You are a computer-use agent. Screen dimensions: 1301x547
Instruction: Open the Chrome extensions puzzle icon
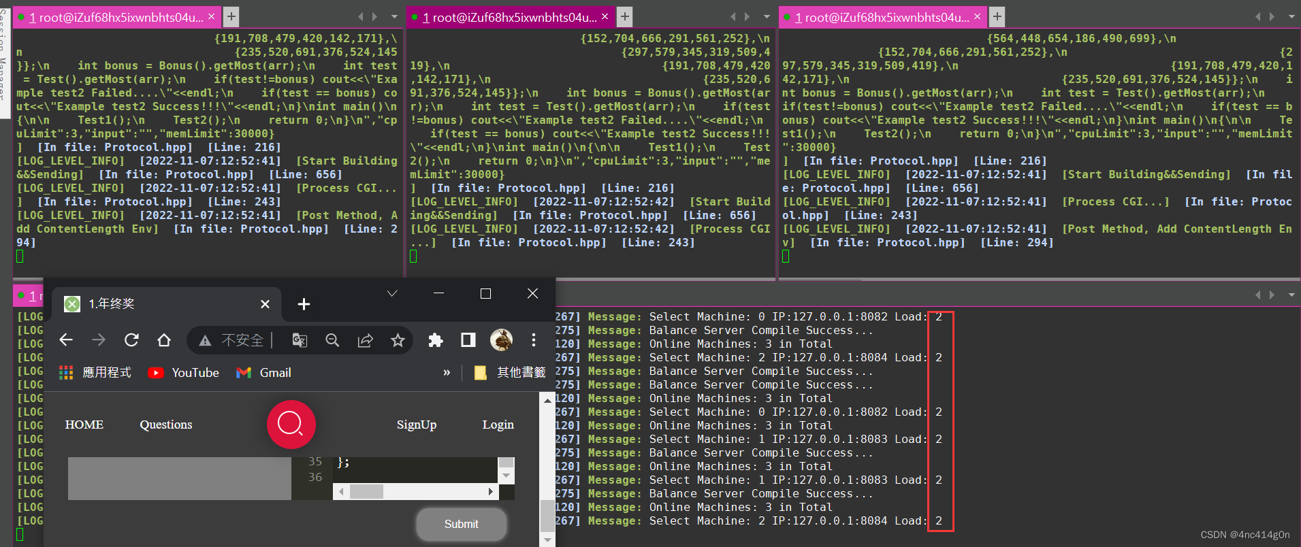click(436, 340)
